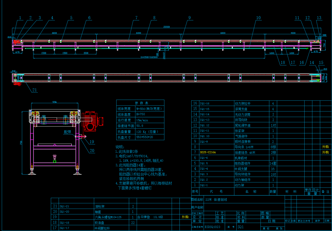Viewport: 332px width, 231px height.
Task: Select the red motor in the end view
Action: tap(91, 121)
